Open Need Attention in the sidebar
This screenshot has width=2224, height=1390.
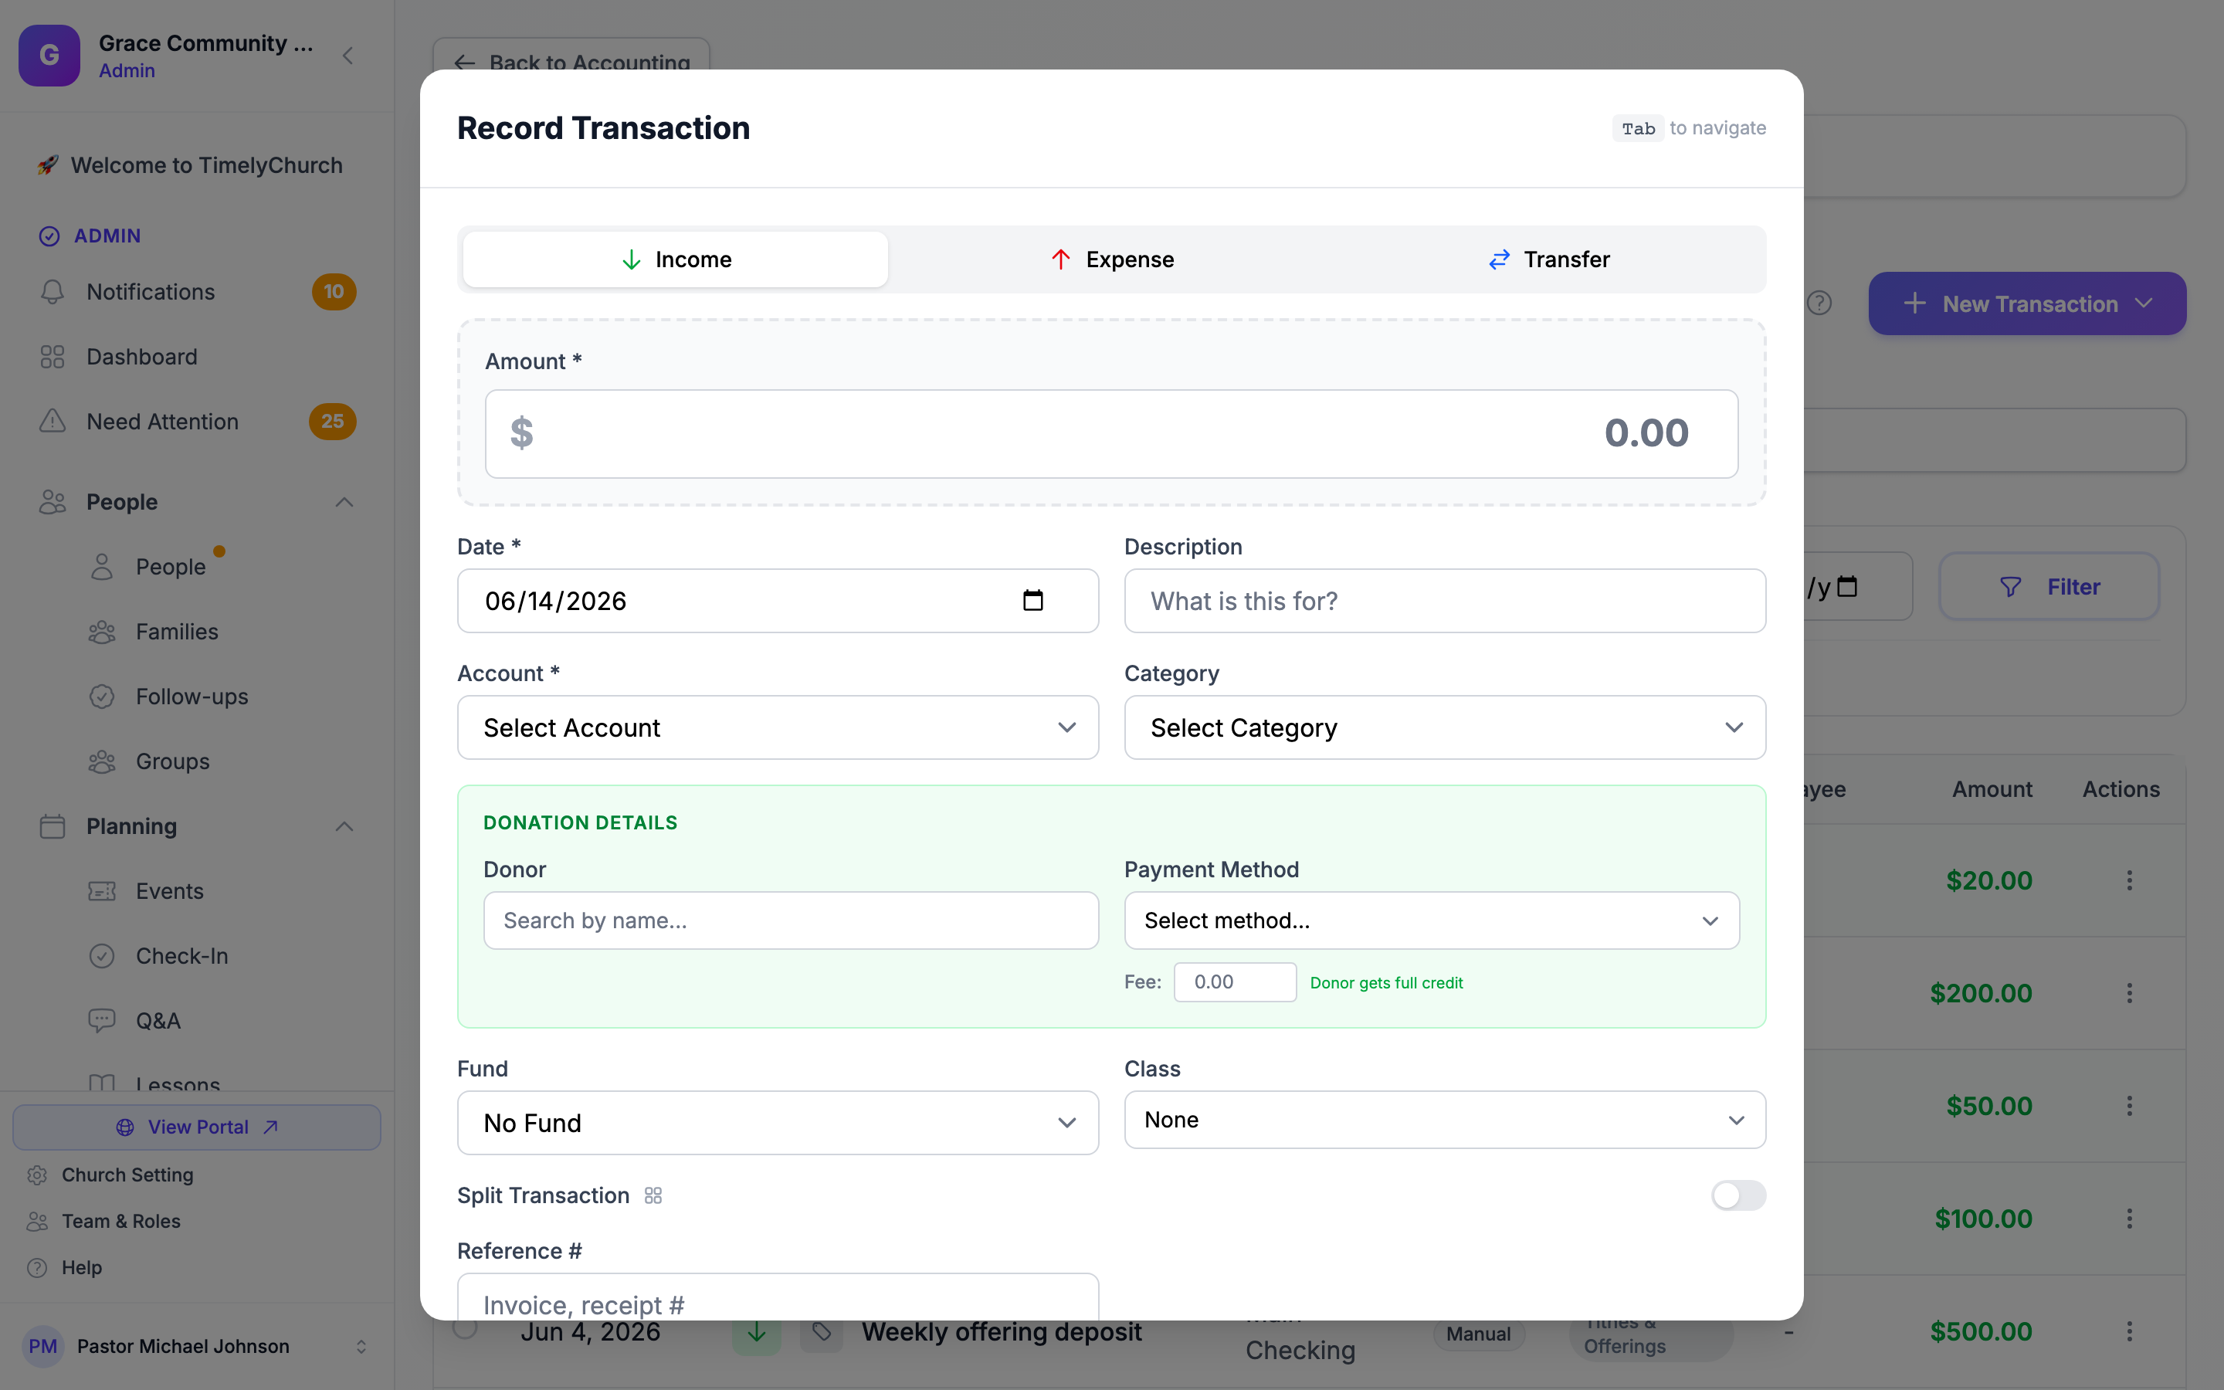tap(198, 421)
